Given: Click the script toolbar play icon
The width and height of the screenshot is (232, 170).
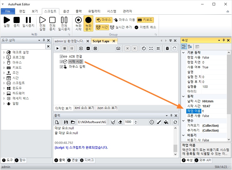Looking at the screenshot, I should [57, 48].
